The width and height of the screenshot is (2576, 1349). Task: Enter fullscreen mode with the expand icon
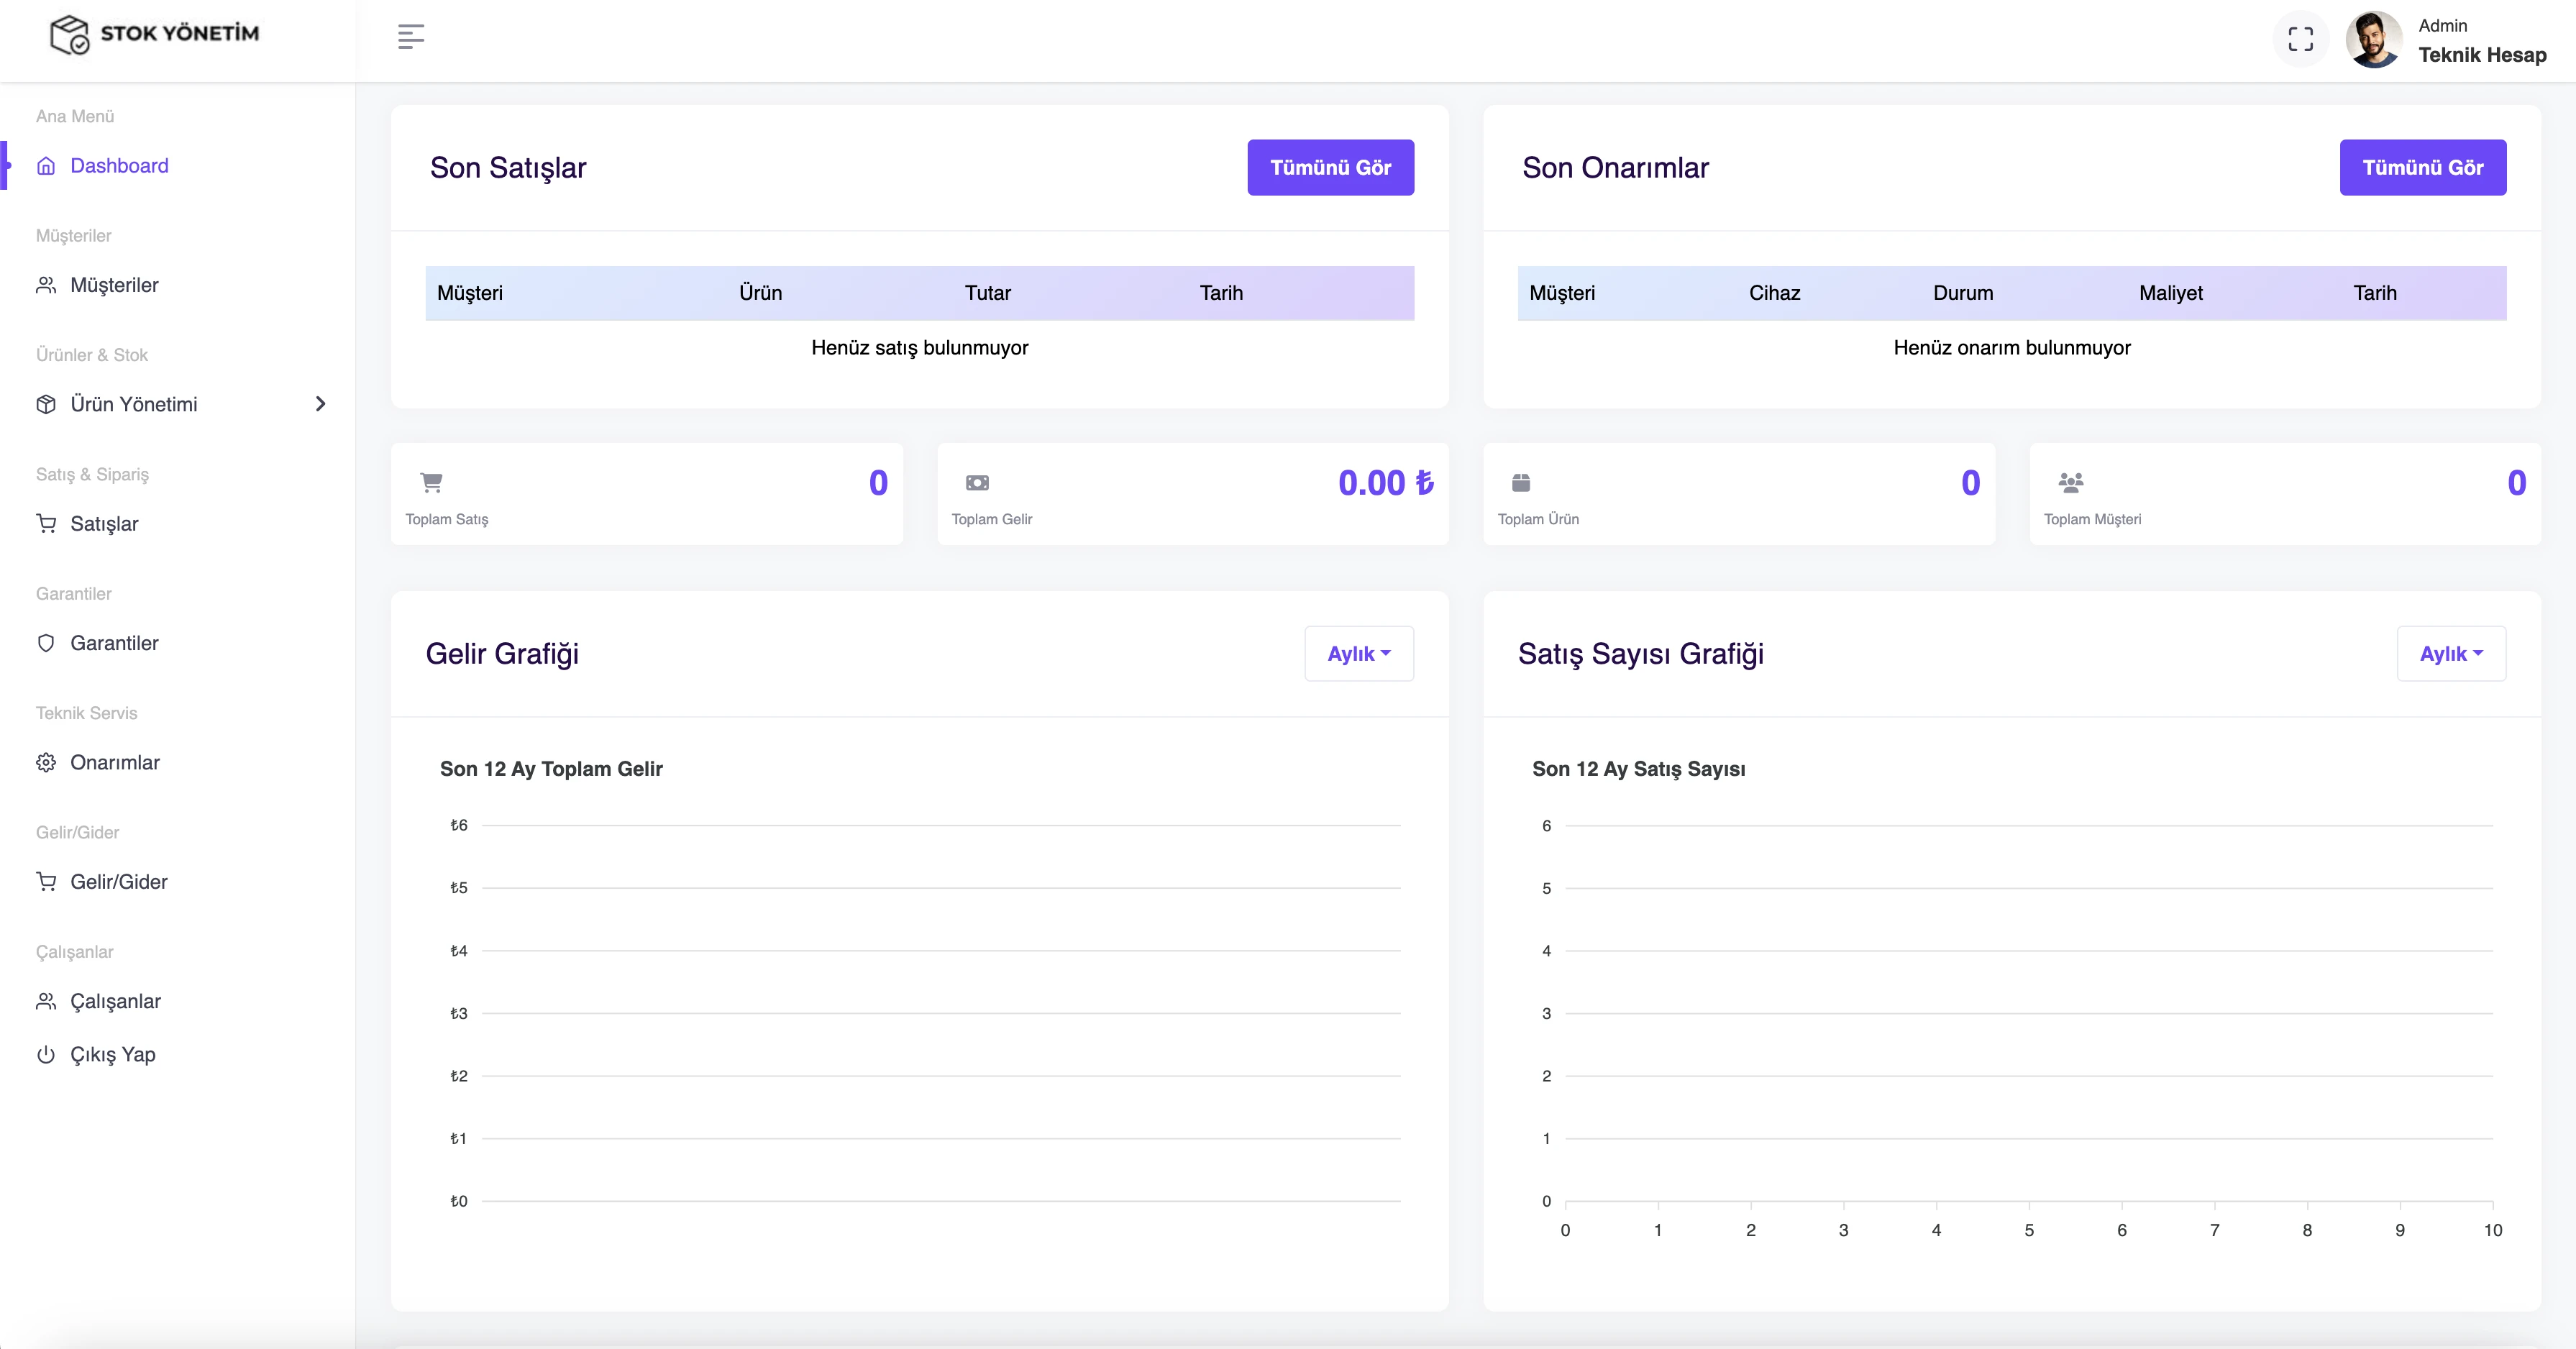coord(2300,39)
